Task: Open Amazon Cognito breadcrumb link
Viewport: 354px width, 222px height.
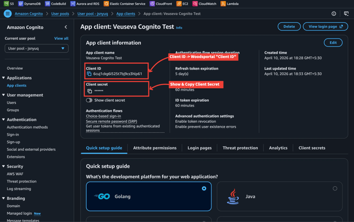Action: tap(29, 14)
